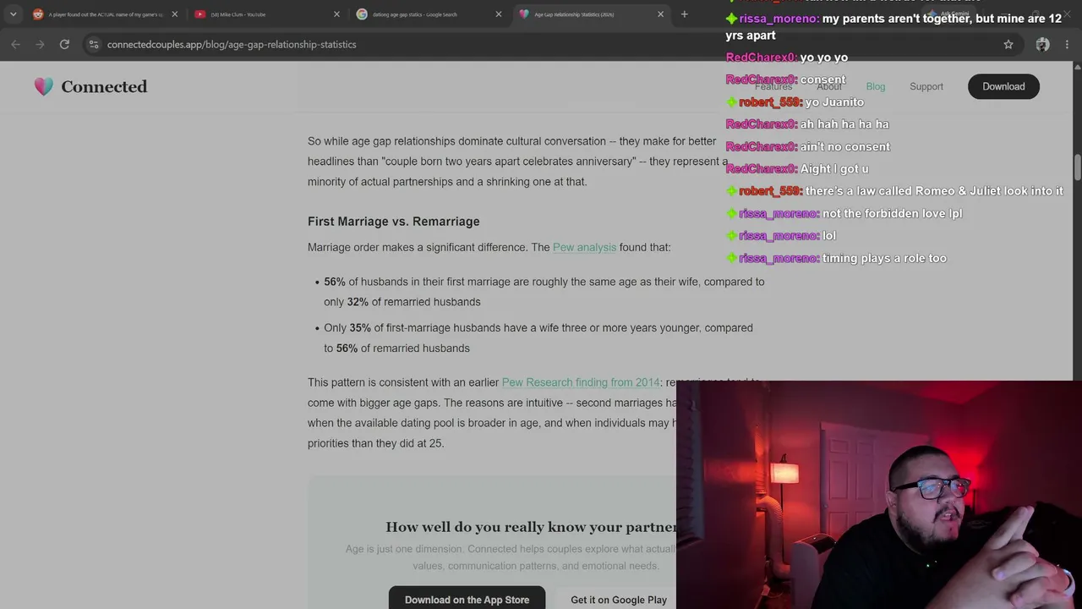Close the Reddit 'A player found out' tab

tap(175, 14)
